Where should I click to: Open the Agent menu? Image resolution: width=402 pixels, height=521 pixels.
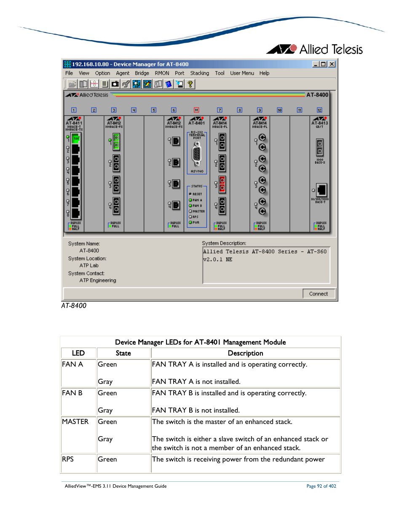[x=123, y=73]
